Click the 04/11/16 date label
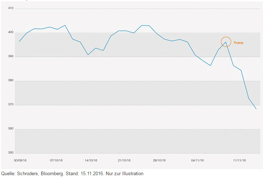Image resolution: width=263 pixels, height=178 pixels. (x=197, y=160)
